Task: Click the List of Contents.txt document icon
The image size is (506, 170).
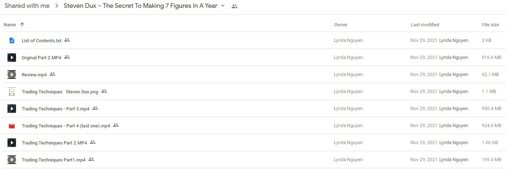Action: [12, 40]
